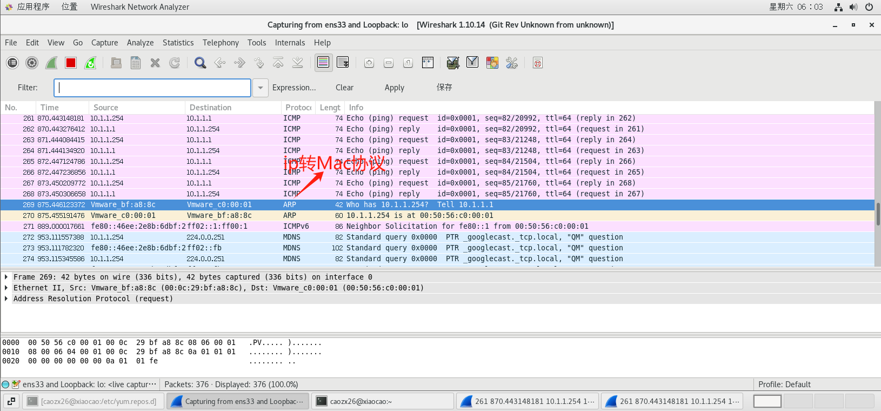Go back in packet history
The width and height of the screenshot is (881, 411).
click(220, 63)
